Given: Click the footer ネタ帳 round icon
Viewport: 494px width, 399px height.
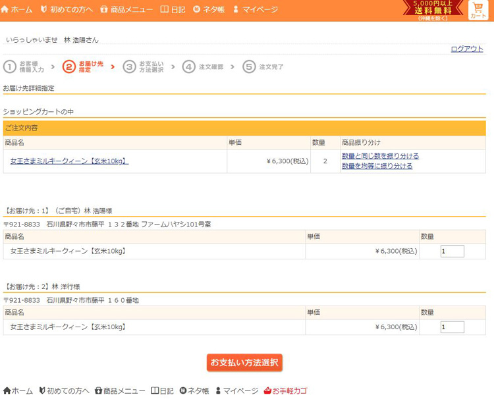Looking at the screenshot, I should tap(183, 390).
